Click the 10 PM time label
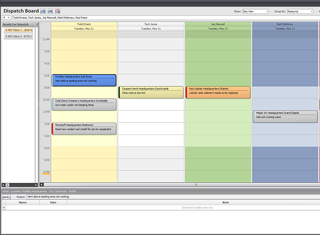Image resolution: width=320 pixels, height=235 pixels. tap(46, 172)
